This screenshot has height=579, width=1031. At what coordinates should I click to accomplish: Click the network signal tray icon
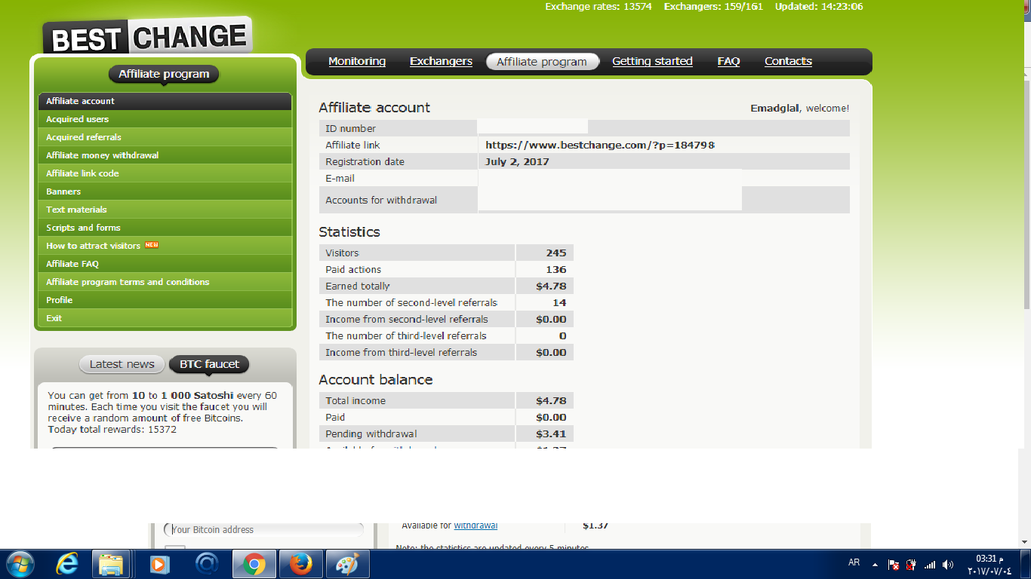930,564
